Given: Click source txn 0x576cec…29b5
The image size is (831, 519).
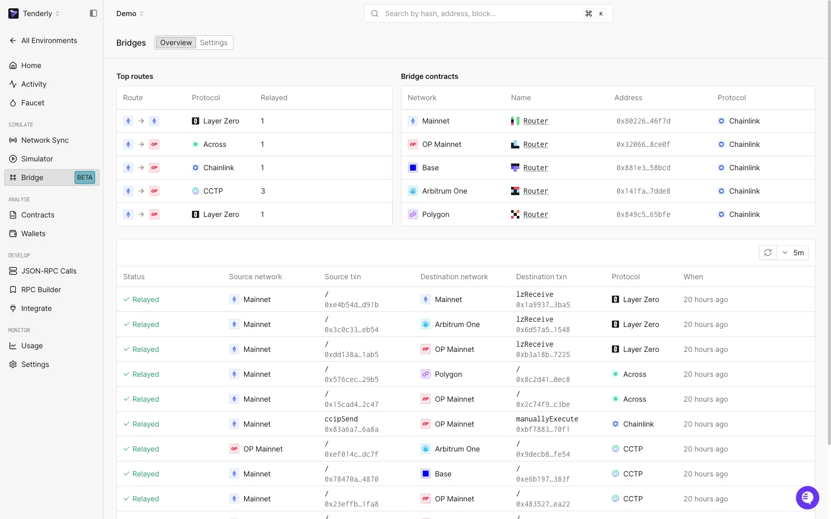Looking at the screenshot, I should [352, 379].
